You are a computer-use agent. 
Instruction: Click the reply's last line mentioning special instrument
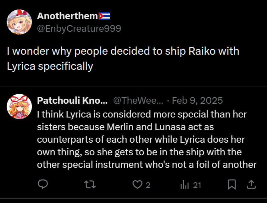click(x=147, y=165)
